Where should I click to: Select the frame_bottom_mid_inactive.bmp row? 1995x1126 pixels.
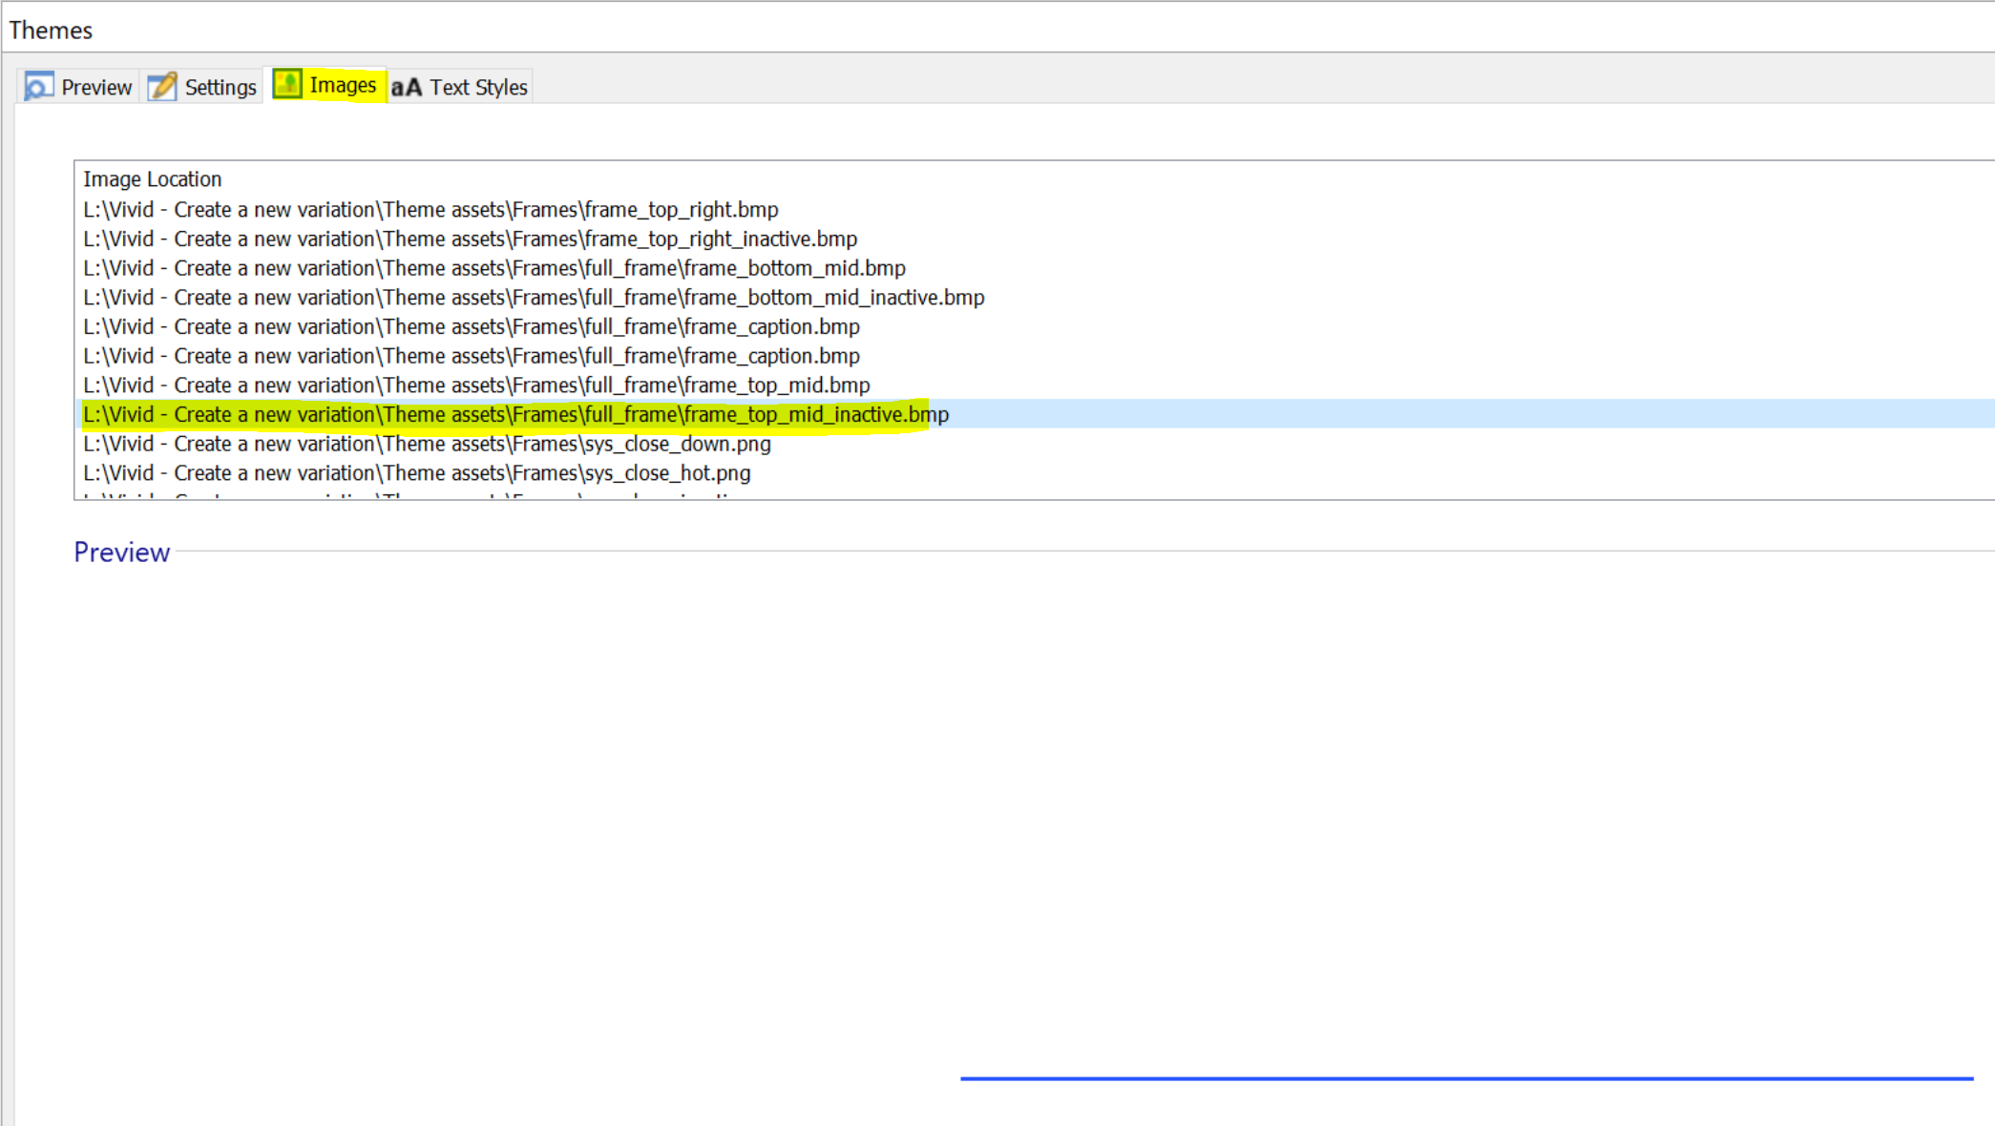pyautogui.click(x=1035, y=298)
